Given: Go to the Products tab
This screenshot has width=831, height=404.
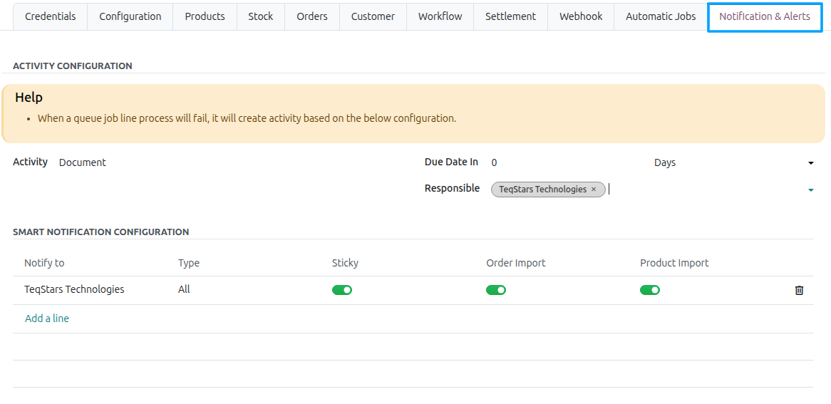Looking at the screenshot, I should (205, 16).
